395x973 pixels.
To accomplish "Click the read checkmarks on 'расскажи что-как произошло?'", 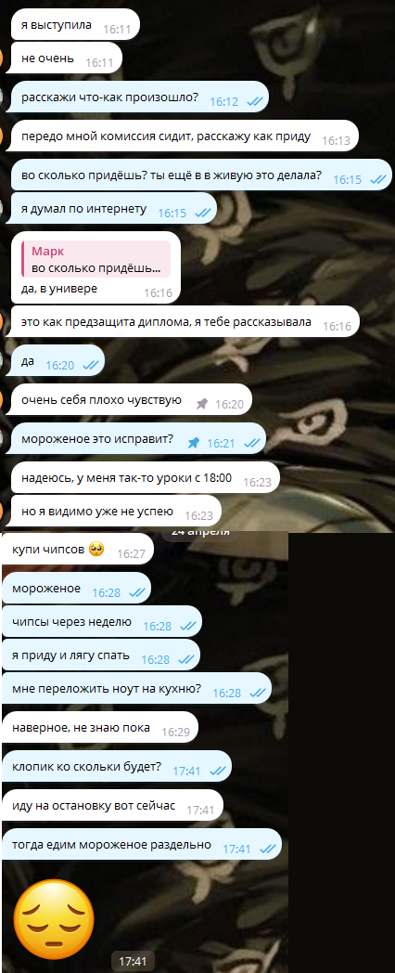I will (254, 102).
